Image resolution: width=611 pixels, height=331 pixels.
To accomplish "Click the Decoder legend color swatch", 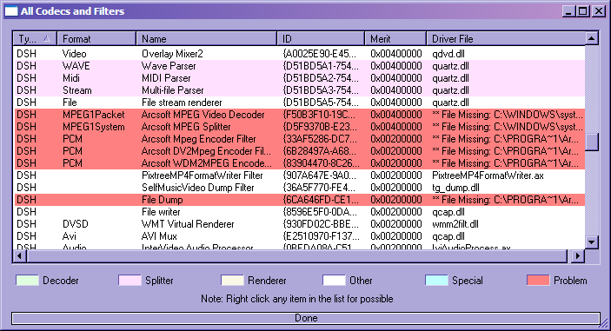I will click(x=27, y=281).
